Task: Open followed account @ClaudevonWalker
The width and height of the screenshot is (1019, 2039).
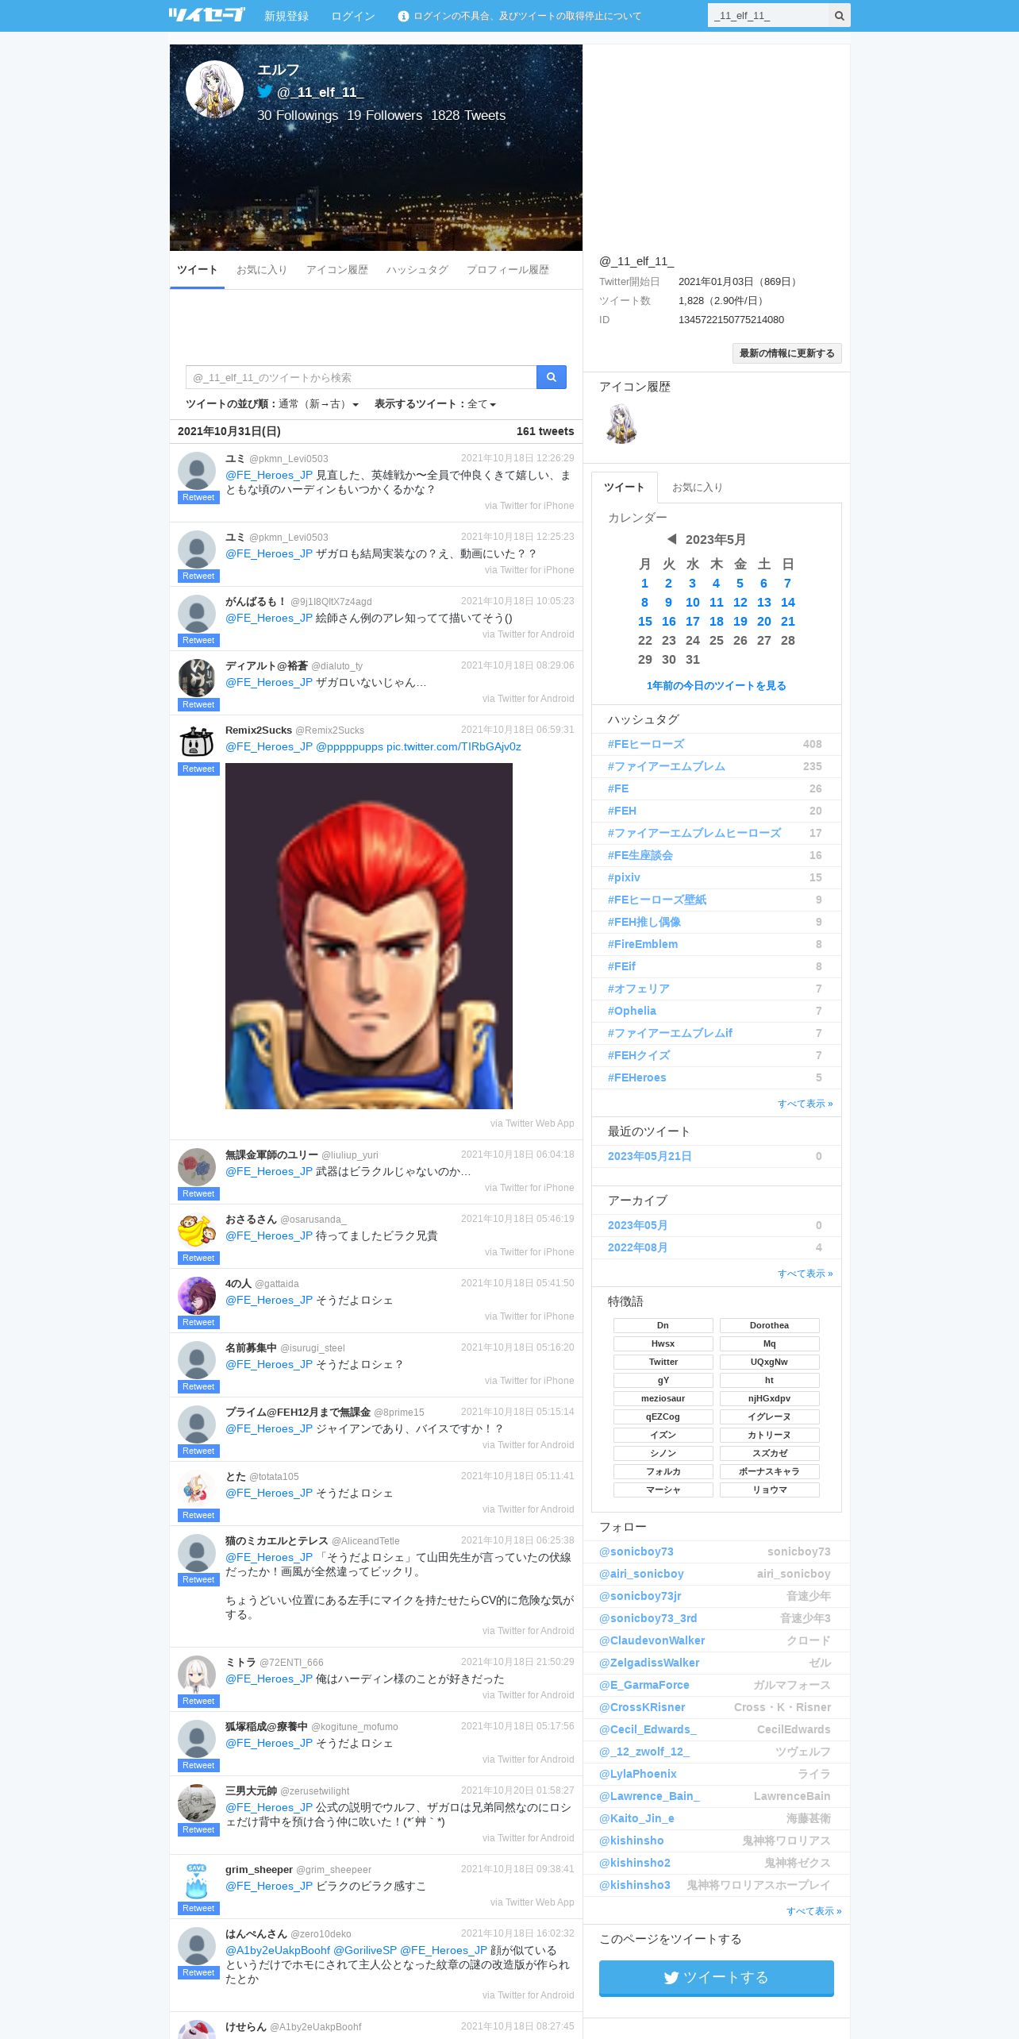Action: tap(652, 1640)
